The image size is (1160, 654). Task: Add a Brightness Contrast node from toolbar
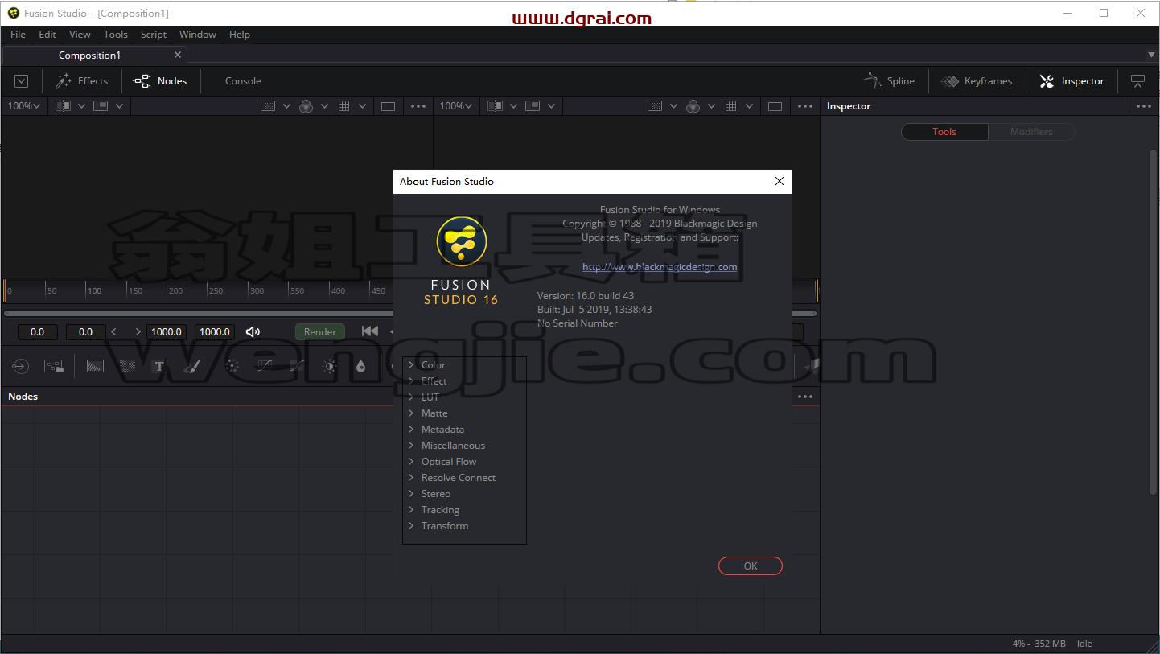coord(329,366)
